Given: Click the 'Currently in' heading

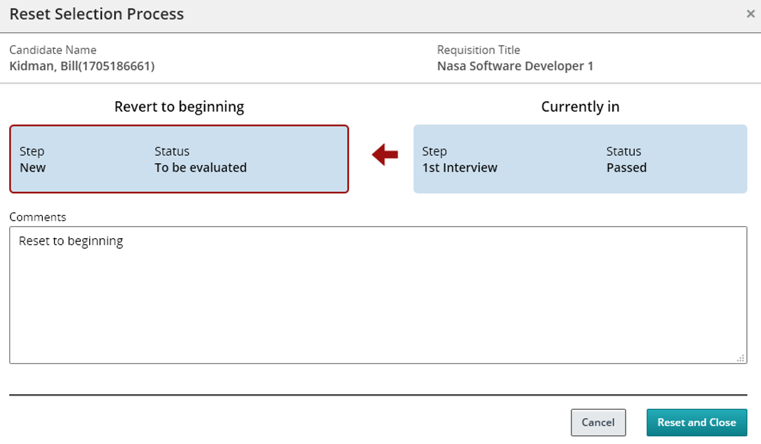Looking at the screenshot, I should pos(580,107).
